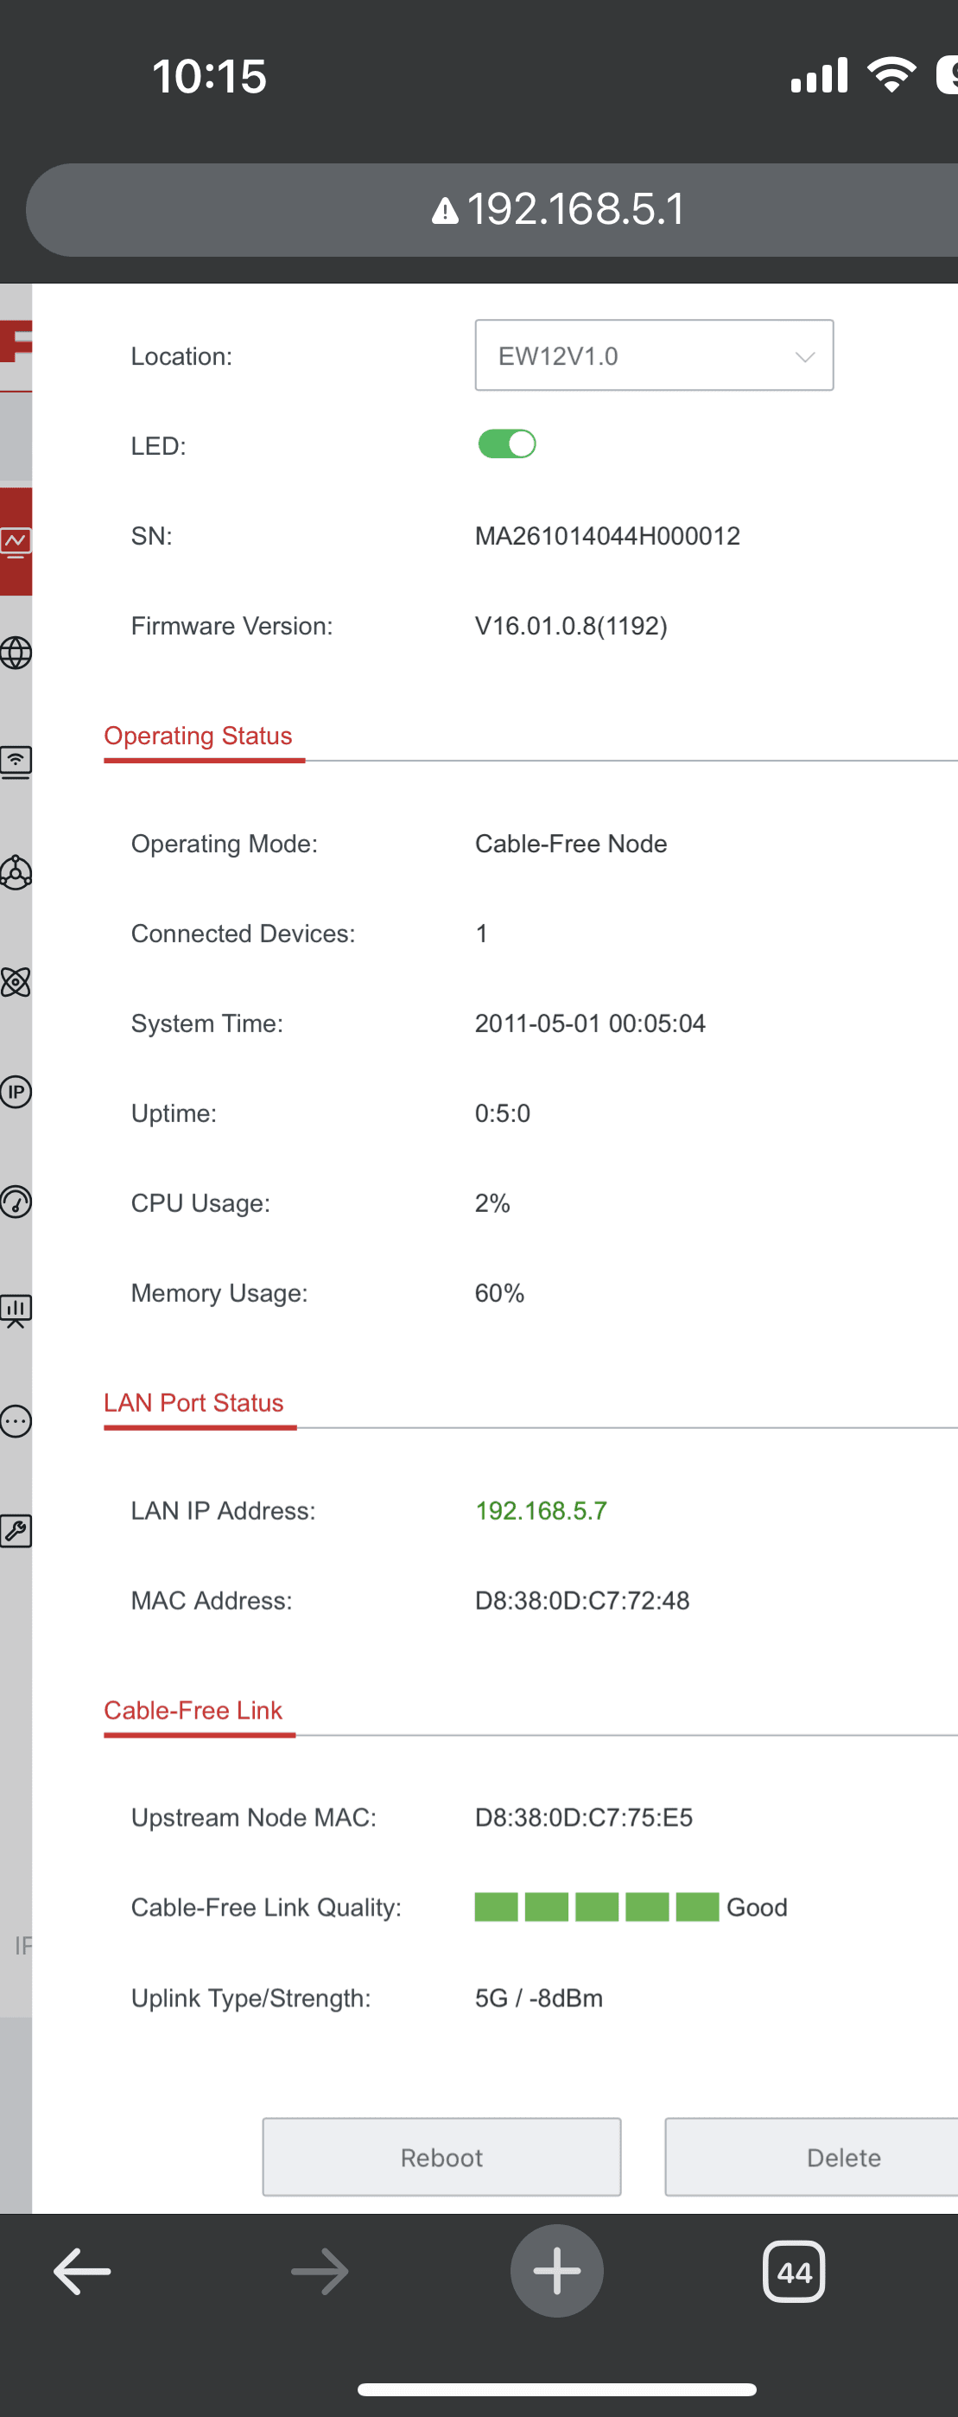
Task: Open the statistics chart sidebar icon
Action: tap(16, 1311)
